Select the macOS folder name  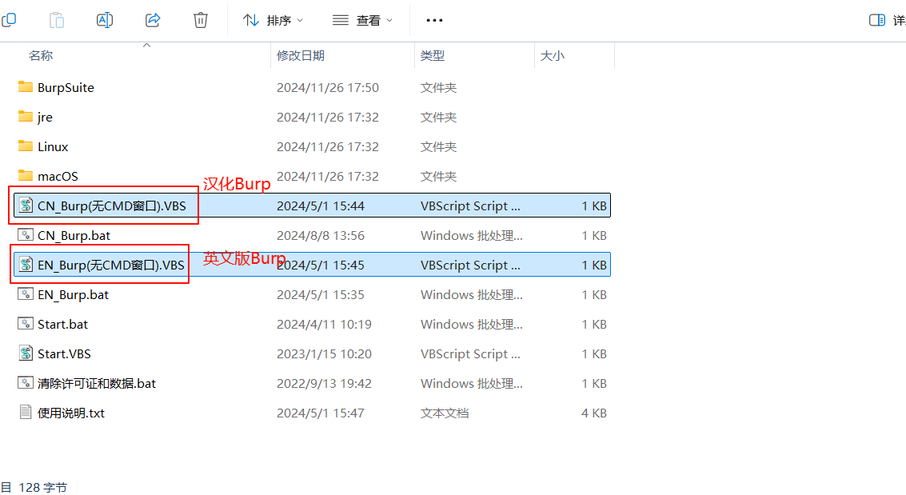tap(58, 176)
